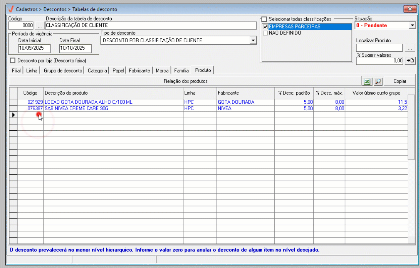Check NAO DEFINIDO classification
420x268 pixels.
[265, 33]
